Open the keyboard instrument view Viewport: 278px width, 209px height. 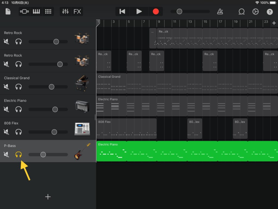coord(36,11)
